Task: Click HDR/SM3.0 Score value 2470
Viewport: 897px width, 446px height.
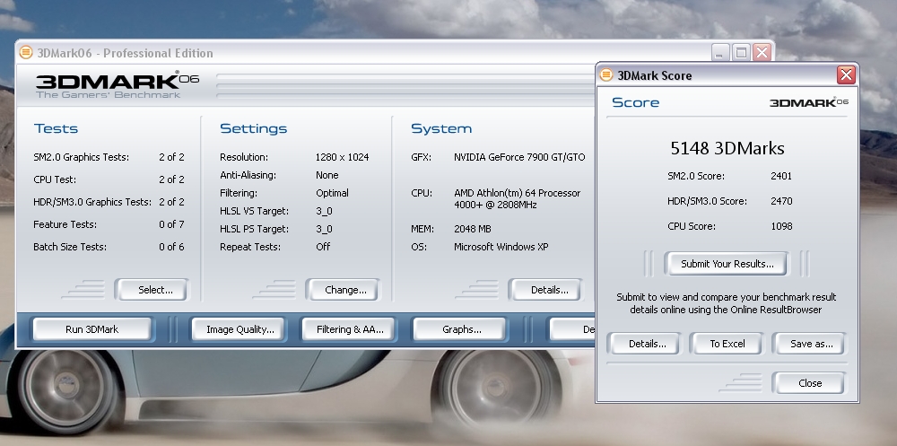Action: click(781, 201)
